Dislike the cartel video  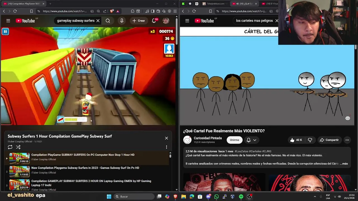point(310,140)
